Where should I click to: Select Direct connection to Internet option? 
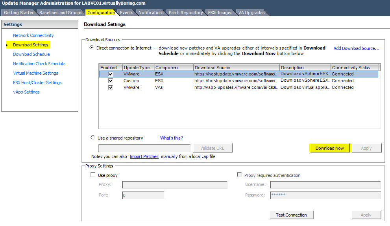coord(92,48)
